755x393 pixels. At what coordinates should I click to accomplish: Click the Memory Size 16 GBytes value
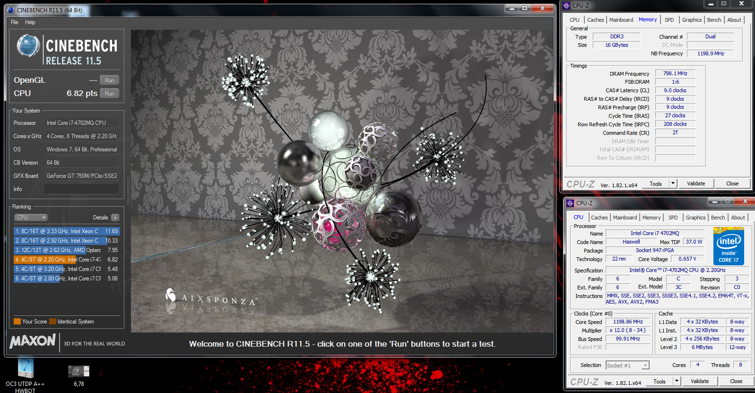[616, 45]
